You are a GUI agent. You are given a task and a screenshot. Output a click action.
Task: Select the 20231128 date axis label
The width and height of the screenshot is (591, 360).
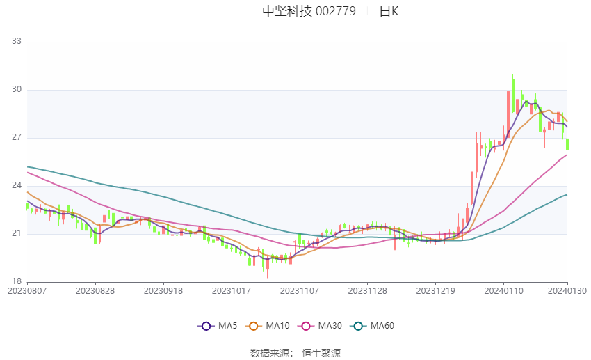click(368, 291)
